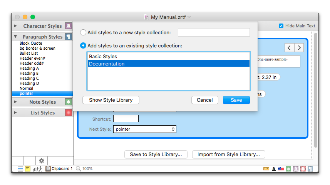Click the Save button in the dialog
The height and width of the screenshot is (185, 330).
(x=236, y=100)
